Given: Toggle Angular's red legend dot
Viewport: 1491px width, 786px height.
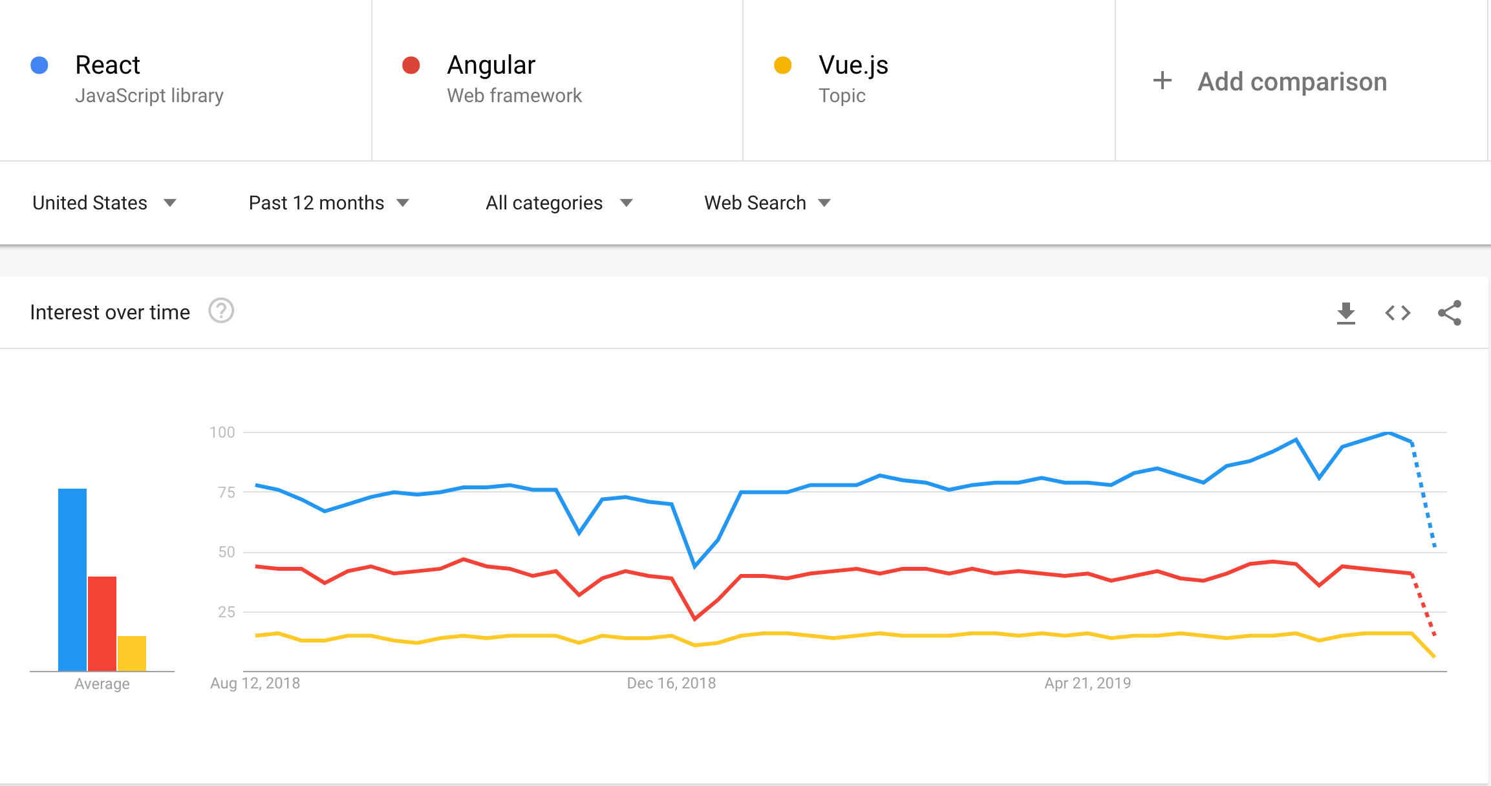Looking at the screenshot, I should coord(412,65).
